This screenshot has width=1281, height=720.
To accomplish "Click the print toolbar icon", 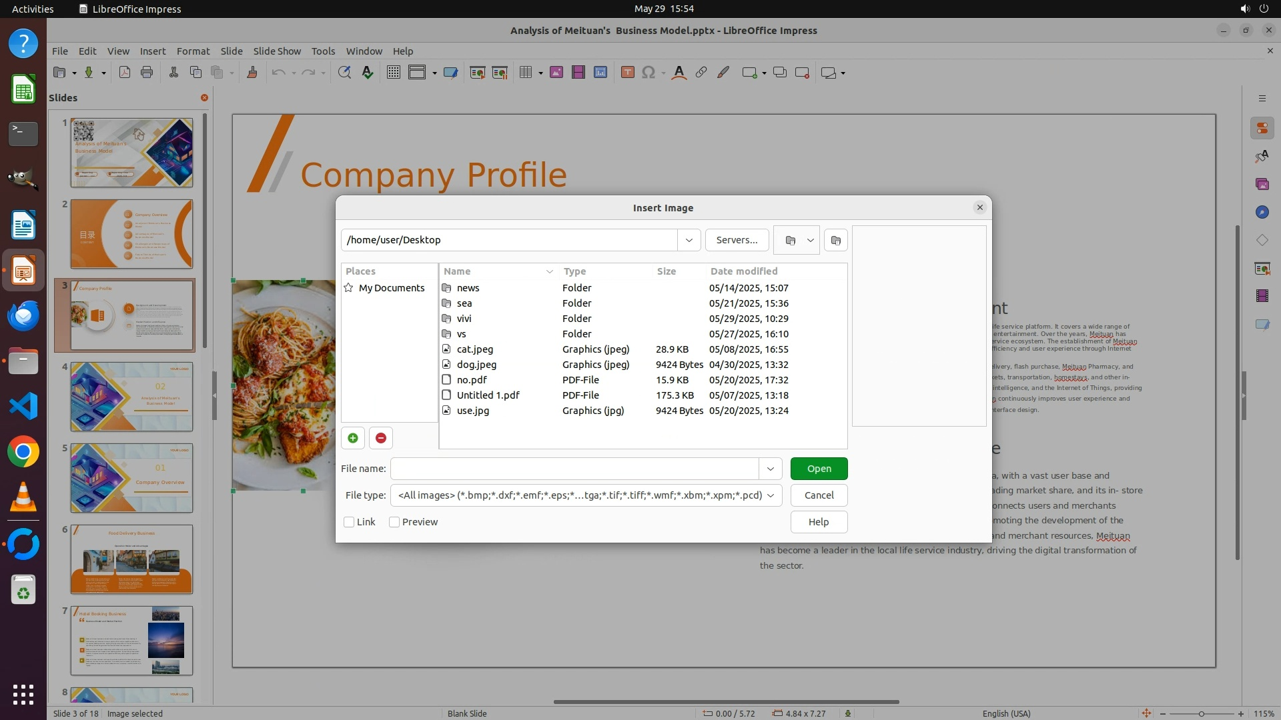I will (147, 73).
